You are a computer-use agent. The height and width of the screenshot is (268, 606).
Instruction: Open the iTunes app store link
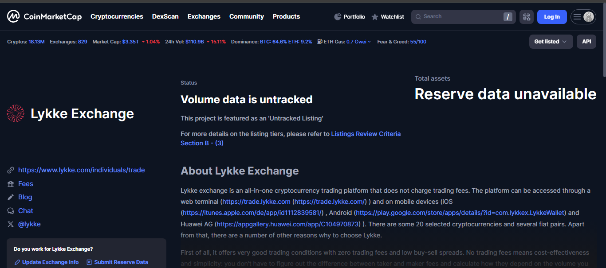pos(252,213)
